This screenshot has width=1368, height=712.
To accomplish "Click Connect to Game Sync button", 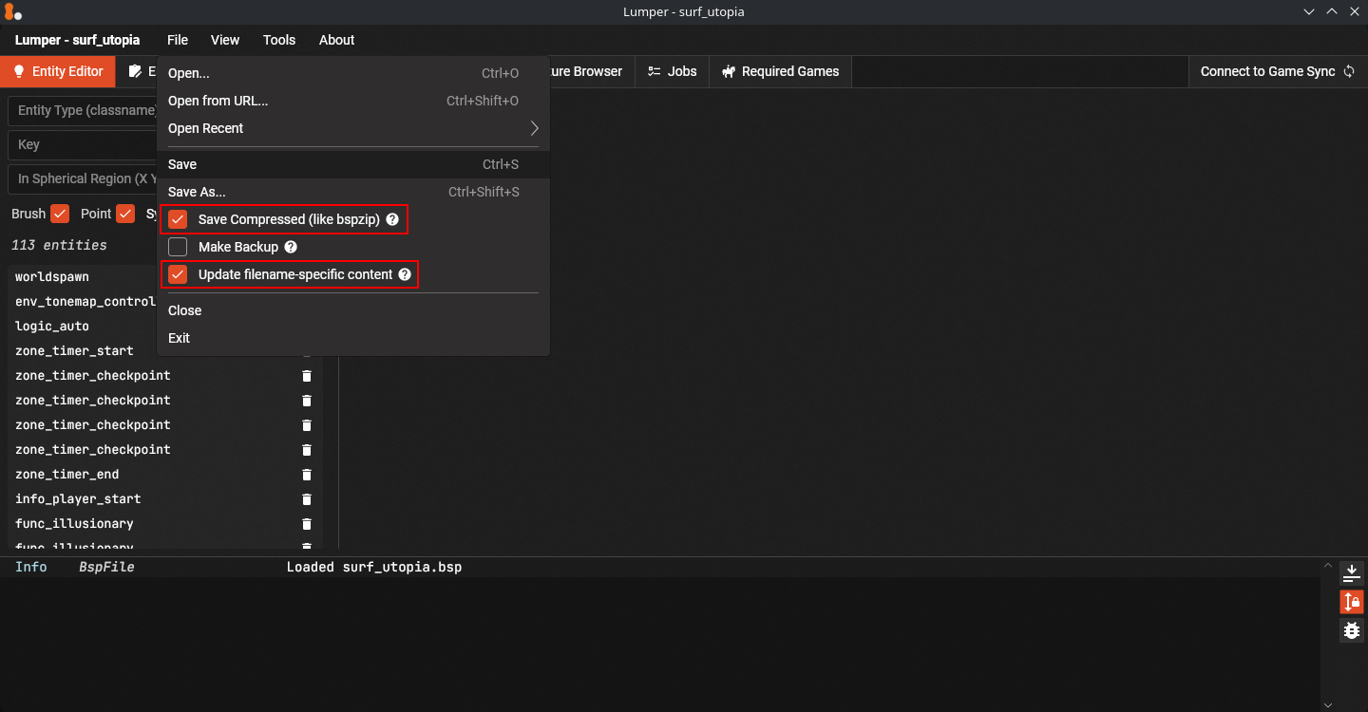I will [1267, 71].
